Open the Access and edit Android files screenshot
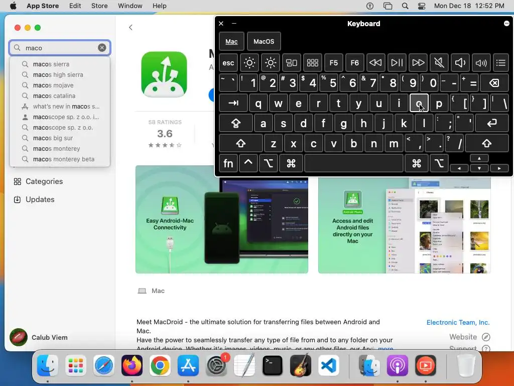This screenshot has width=514, height=386. (404, 225)
